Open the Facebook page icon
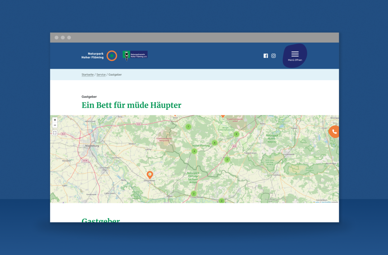Screen dimensions: 388x255 (x=265, y=56)
